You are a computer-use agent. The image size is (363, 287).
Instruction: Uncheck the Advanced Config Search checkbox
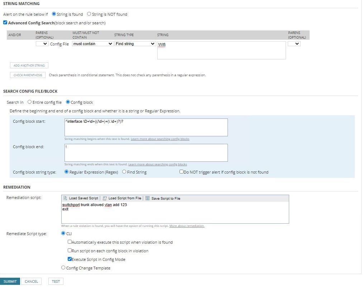pyautogui.click(x=5, y=23)
